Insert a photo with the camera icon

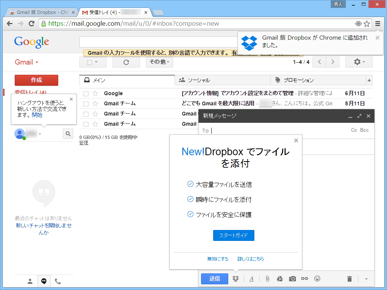click(292, 279)
